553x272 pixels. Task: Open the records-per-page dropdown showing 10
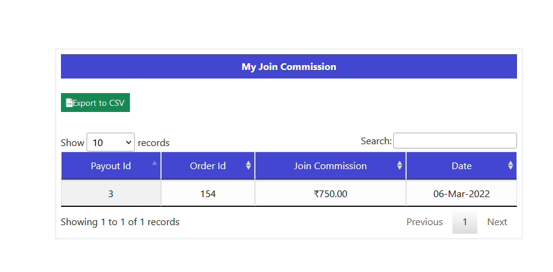110,142
